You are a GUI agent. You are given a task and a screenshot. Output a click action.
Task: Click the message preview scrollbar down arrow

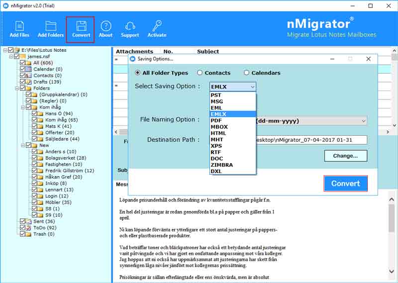click(392, 271)
